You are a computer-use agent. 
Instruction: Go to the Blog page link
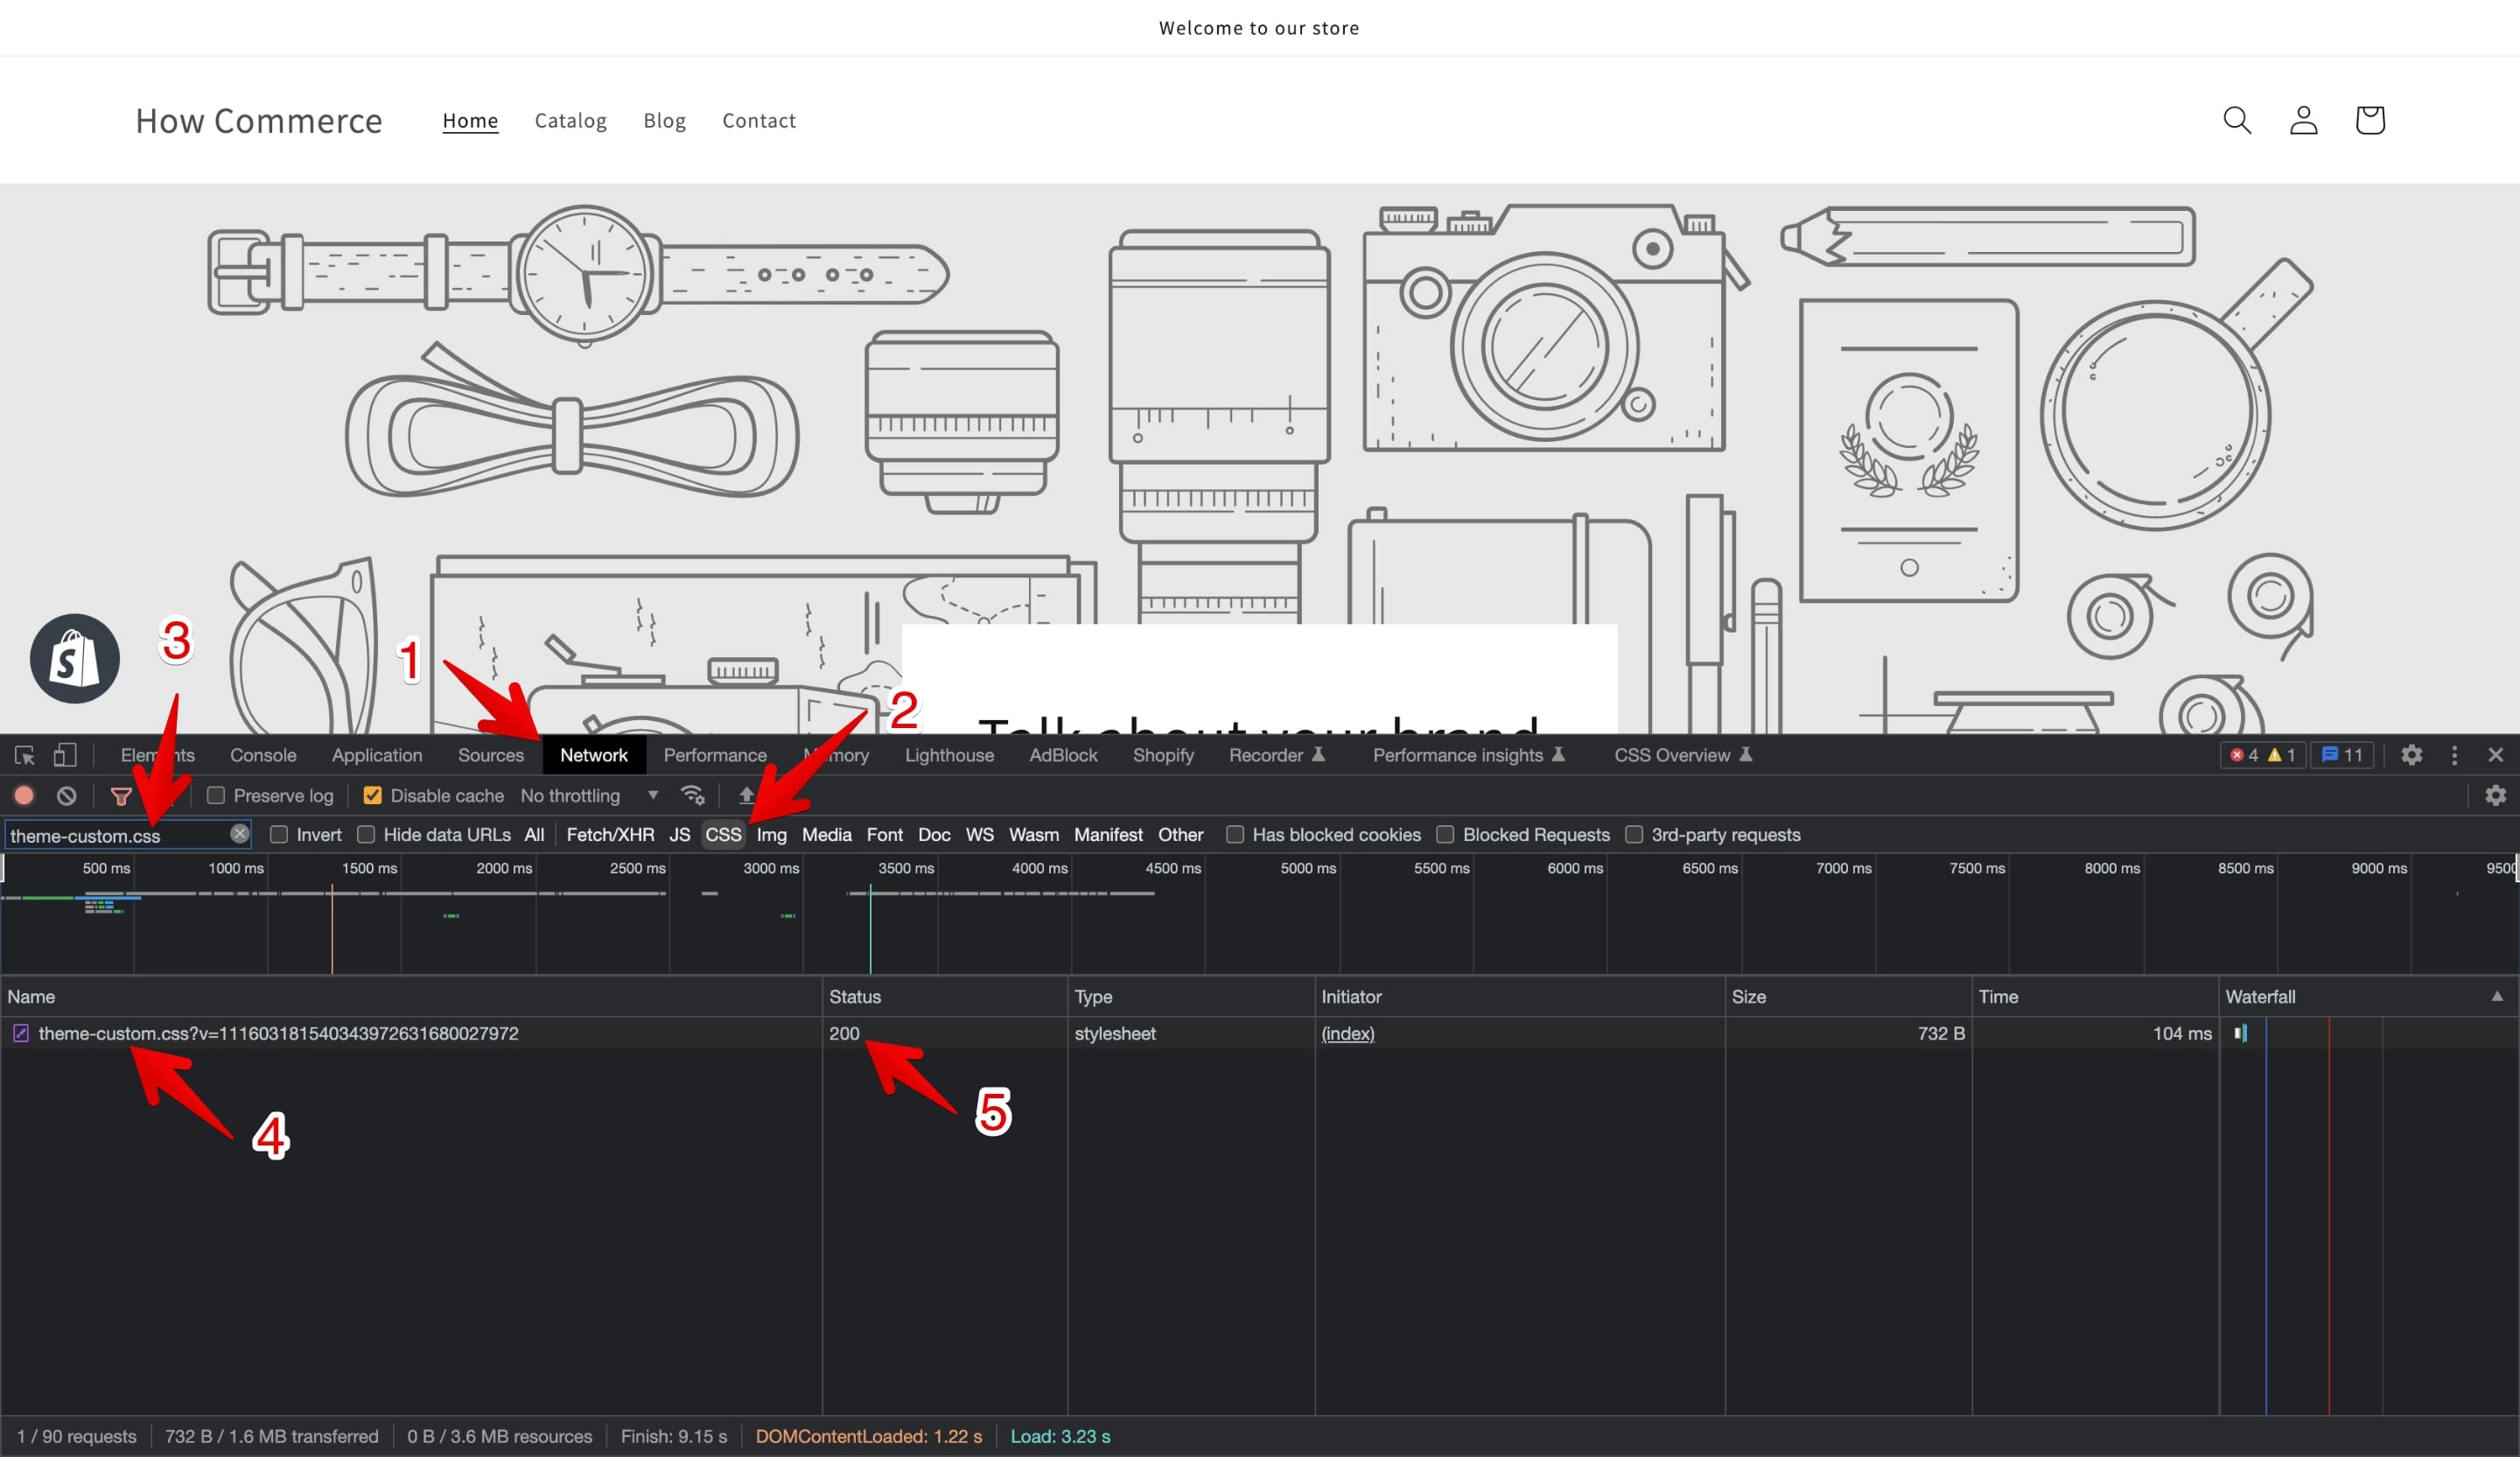coord(664,120)
